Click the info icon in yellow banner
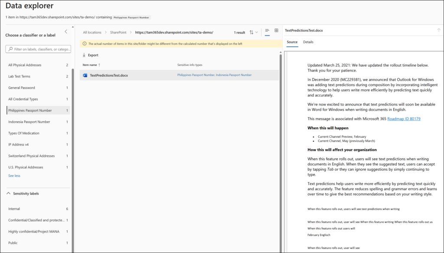Screen dimensions: 444x253 point(84,44)
